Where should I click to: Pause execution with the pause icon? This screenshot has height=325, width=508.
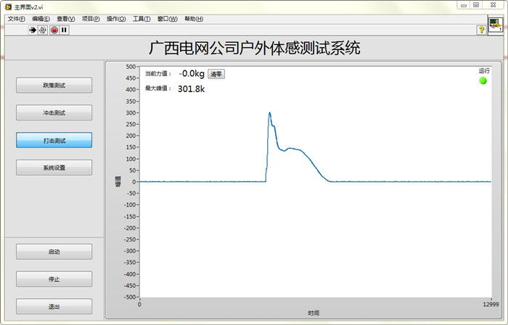[x=64, y=30]
